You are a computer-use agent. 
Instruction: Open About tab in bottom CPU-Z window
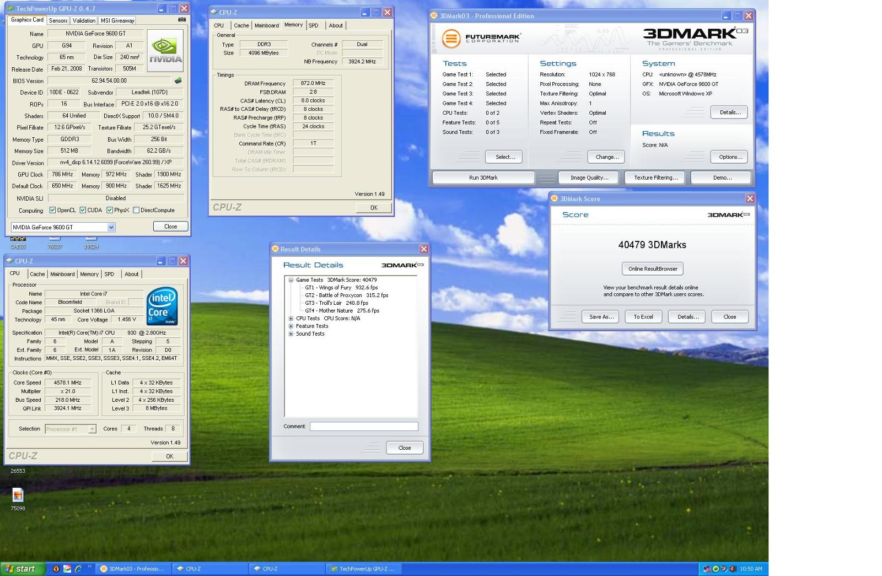[x=132, y=274]
